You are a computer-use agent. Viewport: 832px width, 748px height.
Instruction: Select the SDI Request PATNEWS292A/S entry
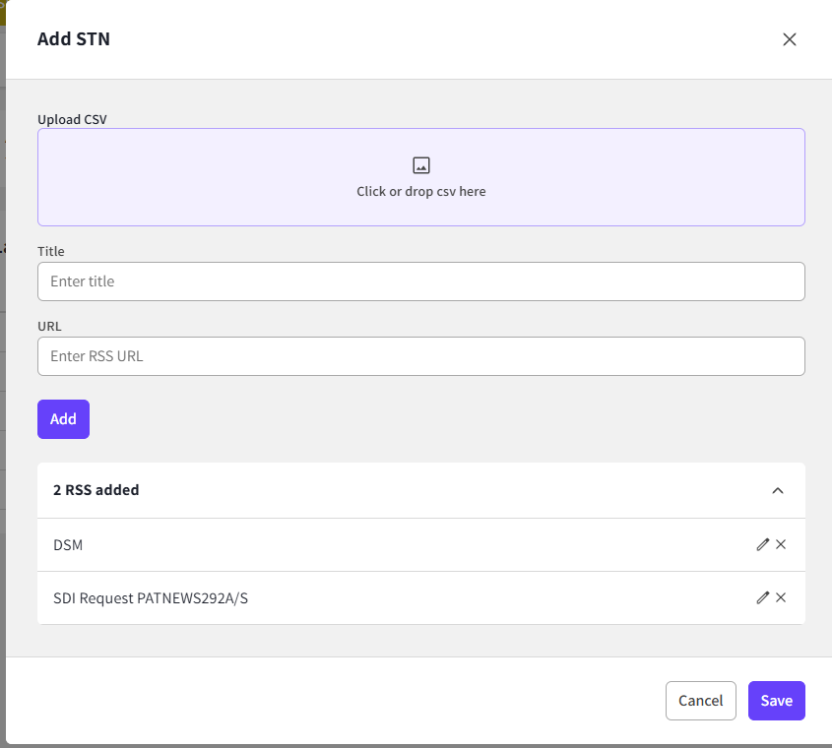151,598
